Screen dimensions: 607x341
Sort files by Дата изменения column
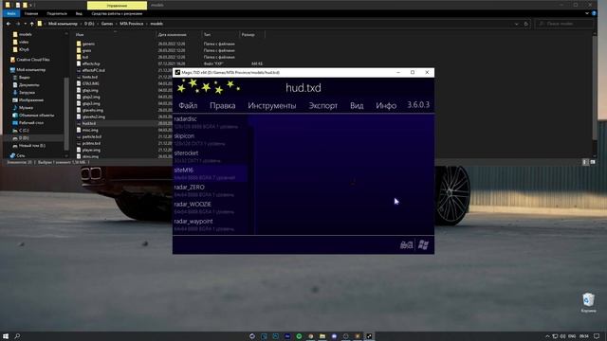[x=173, y=35]
